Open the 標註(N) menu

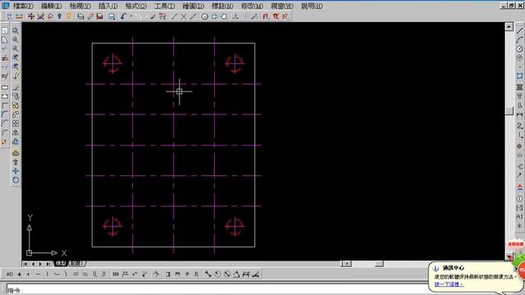coord(222,6)
